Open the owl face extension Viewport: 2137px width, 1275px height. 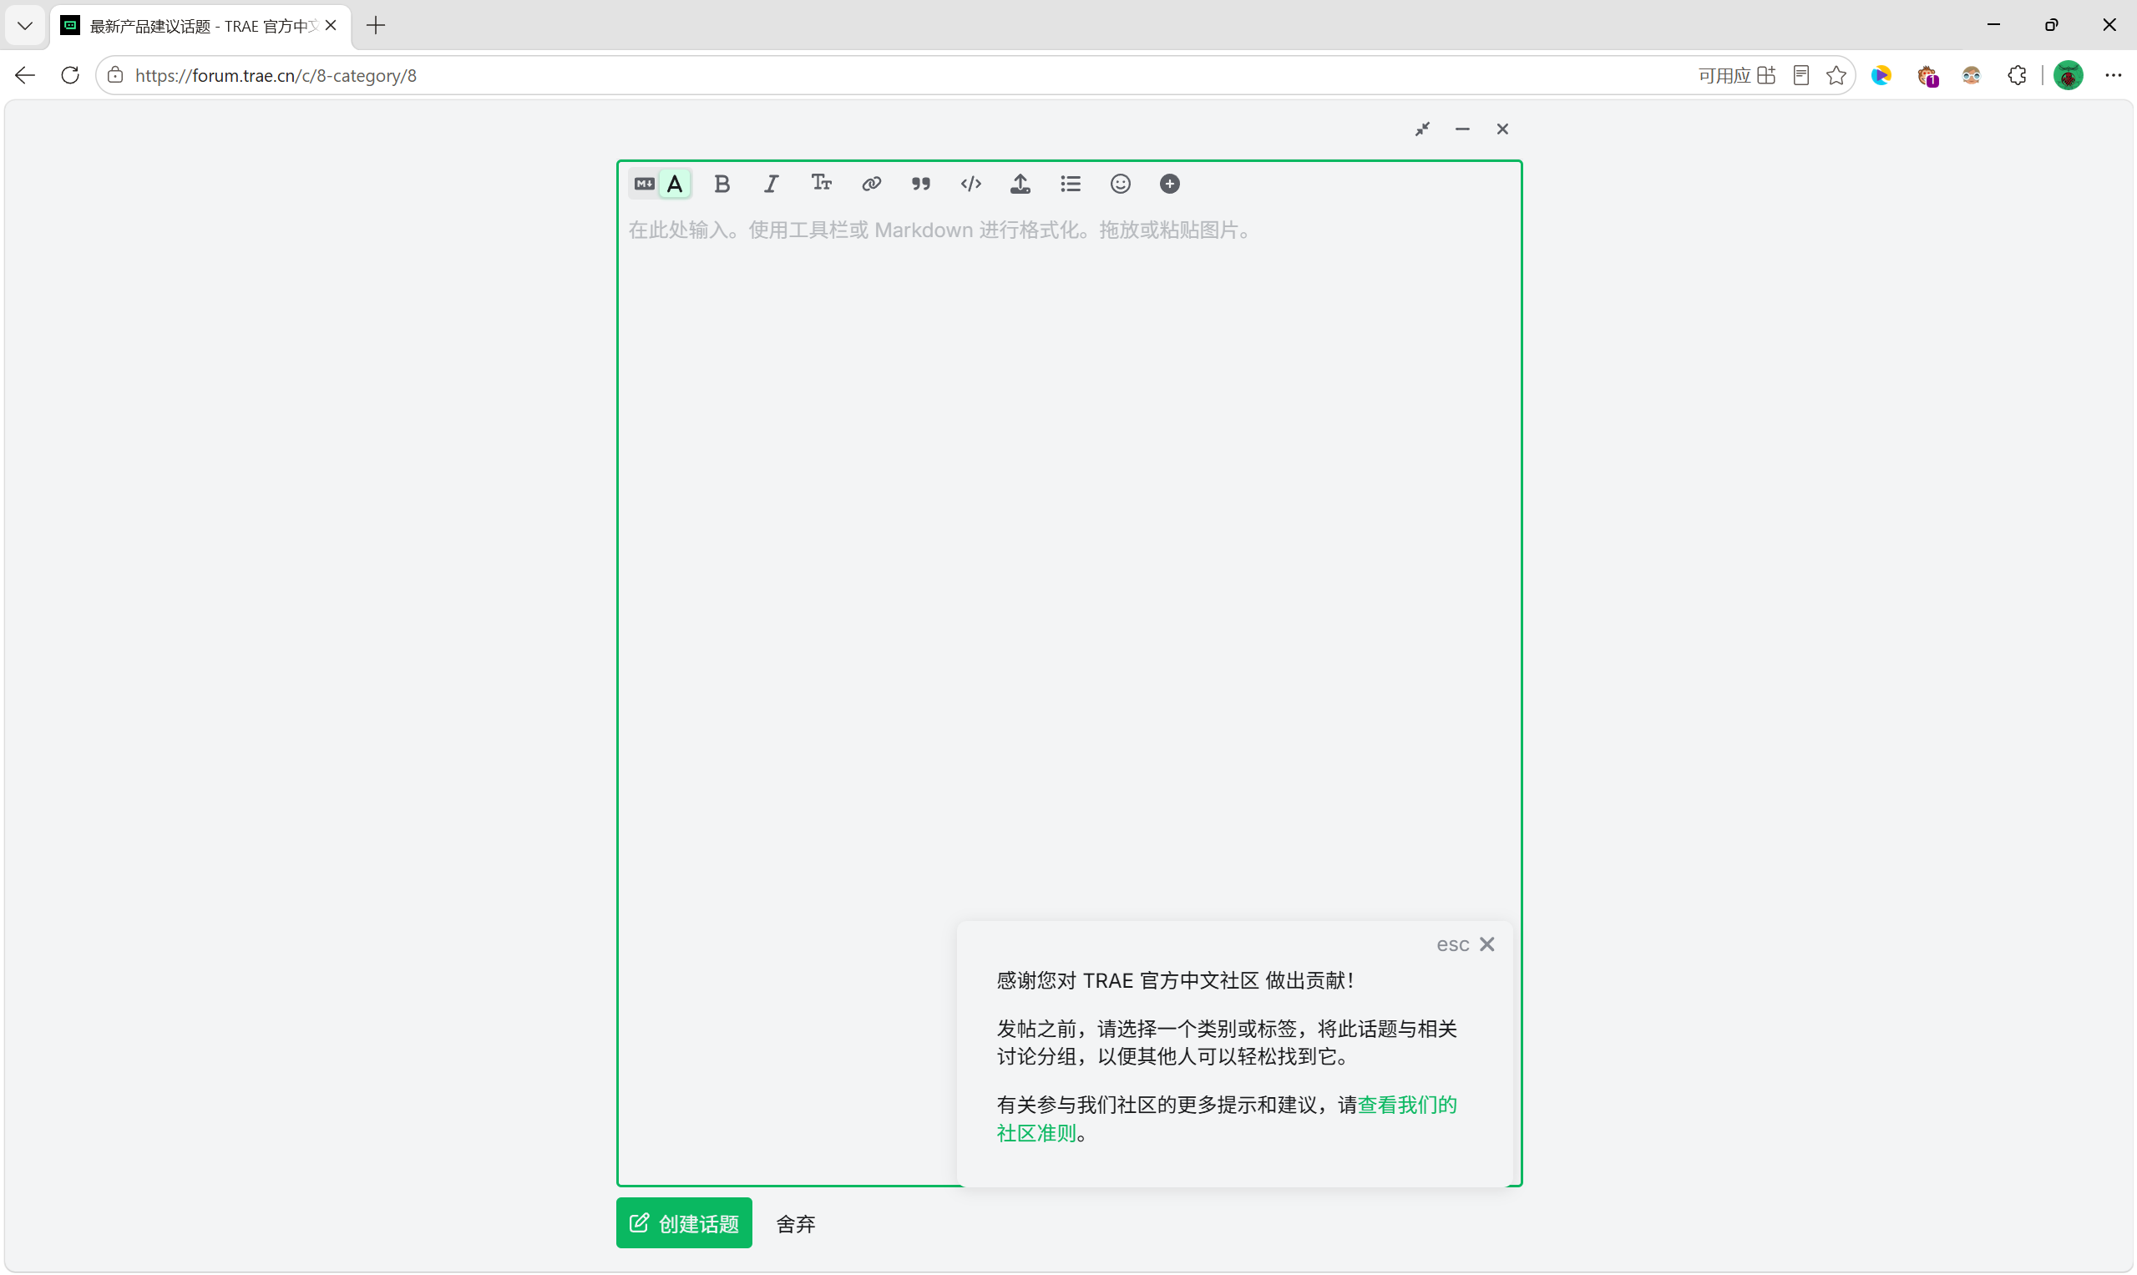tap(1972, 76)
